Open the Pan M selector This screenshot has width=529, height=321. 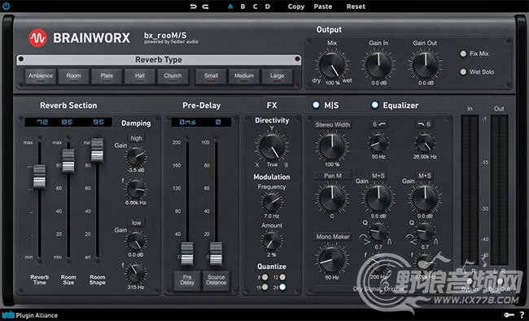click(x=332, y=176)
